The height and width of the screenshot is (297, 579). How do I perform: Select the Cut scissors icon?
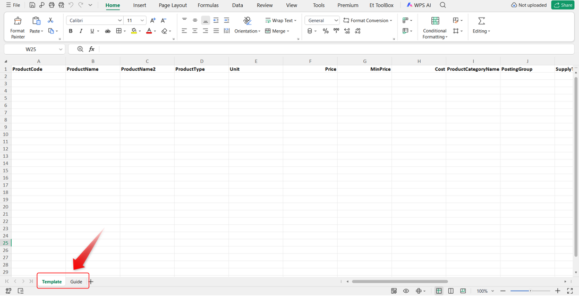(50, 20)
